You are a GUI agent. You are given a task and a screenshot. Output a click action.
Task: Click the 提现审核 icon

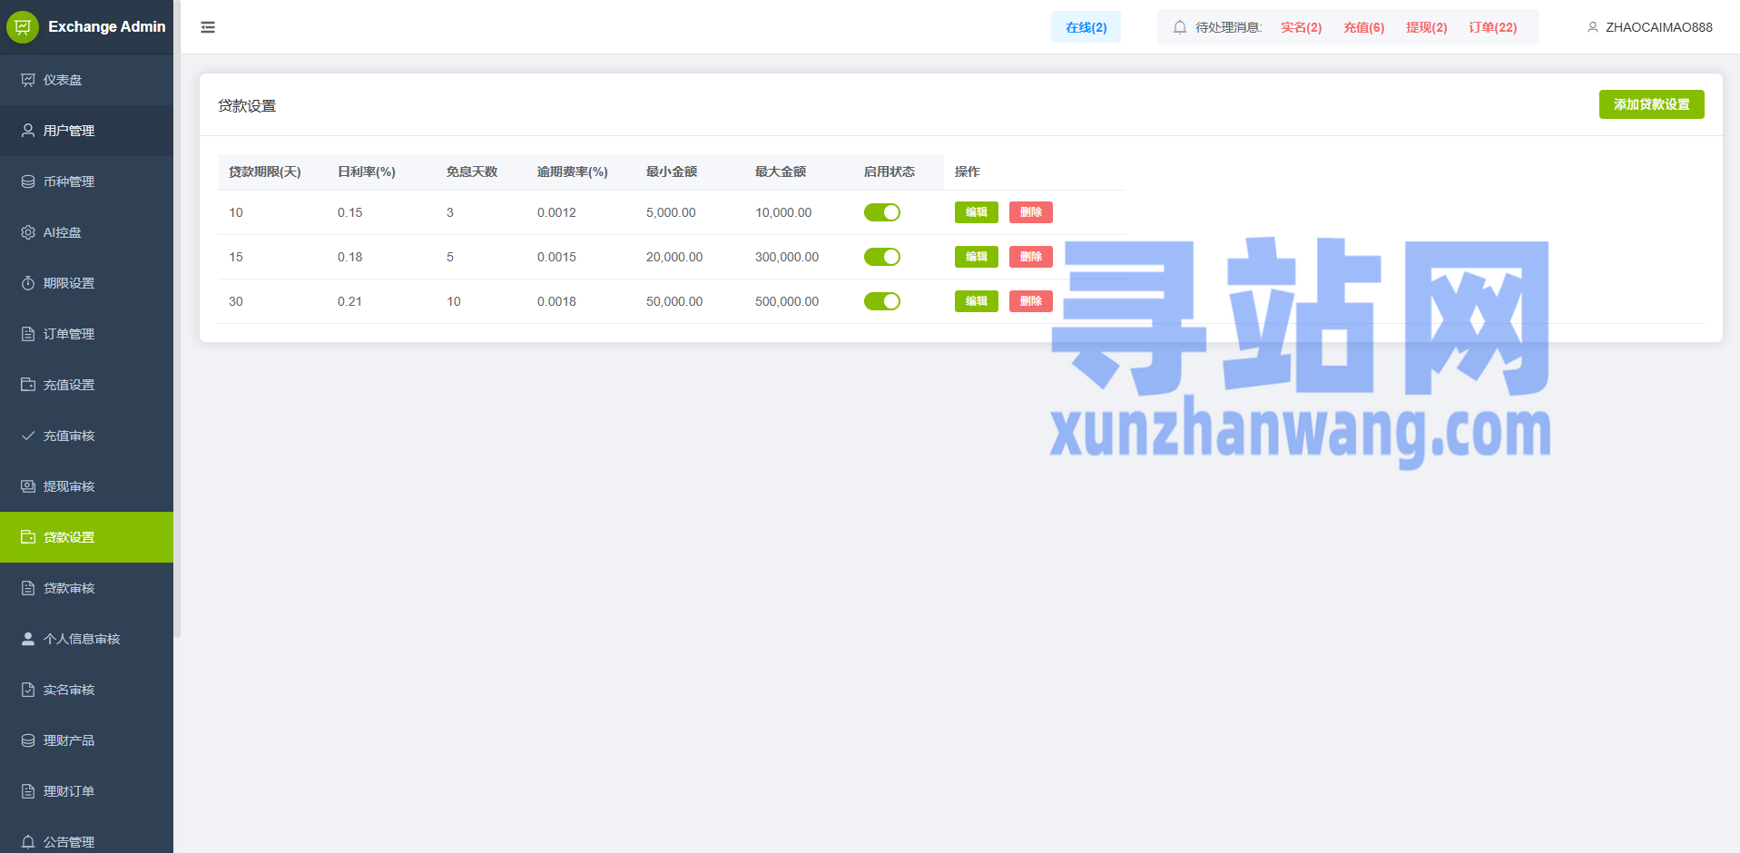click(28, 486)
